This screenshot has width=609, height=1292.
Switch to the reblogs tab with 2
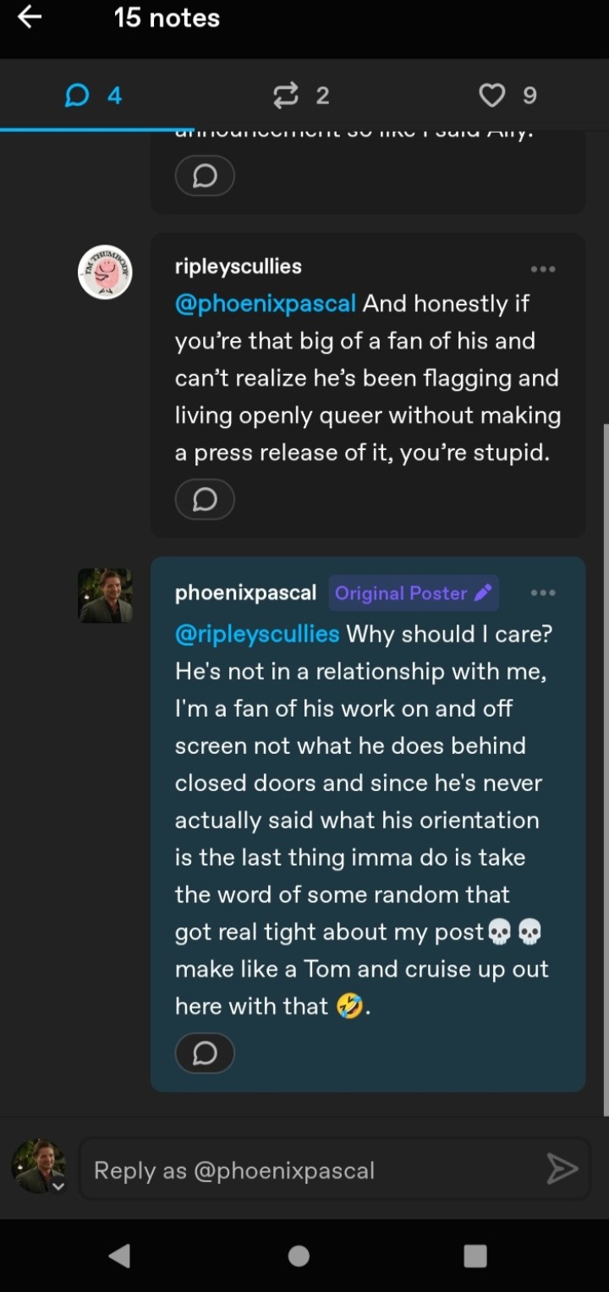pyautogui.click(x=300, y=96)
